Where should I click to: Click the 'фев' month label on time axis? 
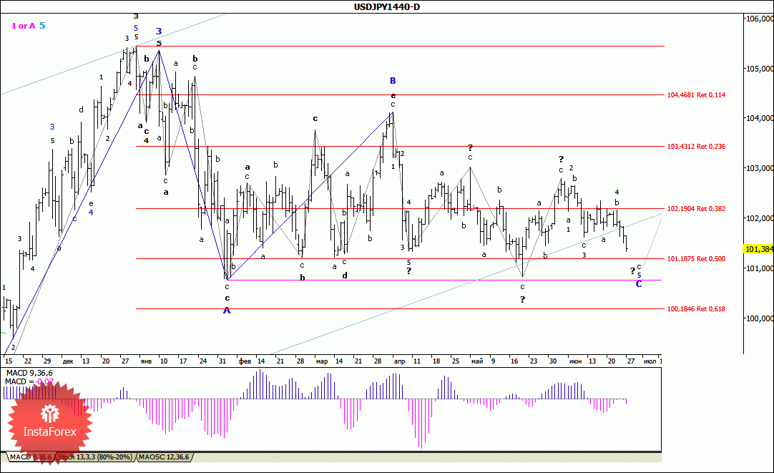coord(245,361)
